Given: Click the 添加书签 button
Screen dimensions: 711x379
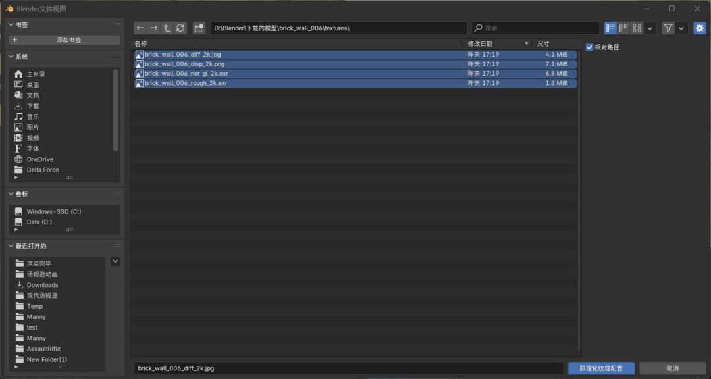Looking at the screenshot, I should pos(65,40).
